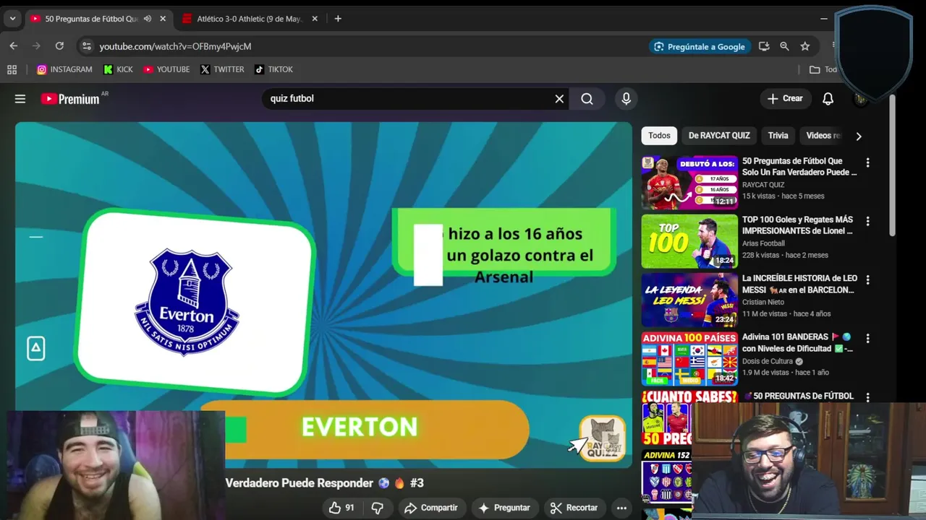Click the Preguntar button
926x520 pixels.
(x=505, y=508)
